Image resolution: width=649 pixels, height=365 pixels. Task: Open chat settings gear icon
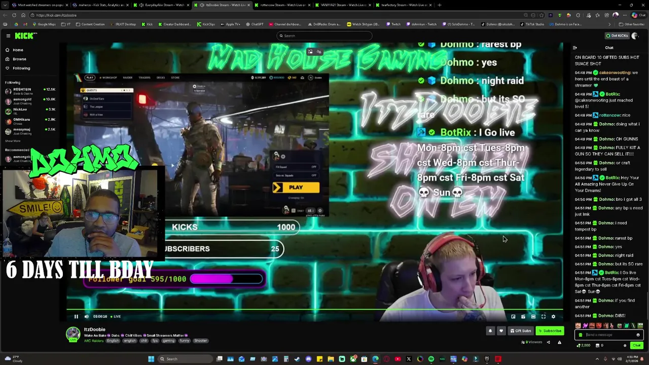coord(625,346)
